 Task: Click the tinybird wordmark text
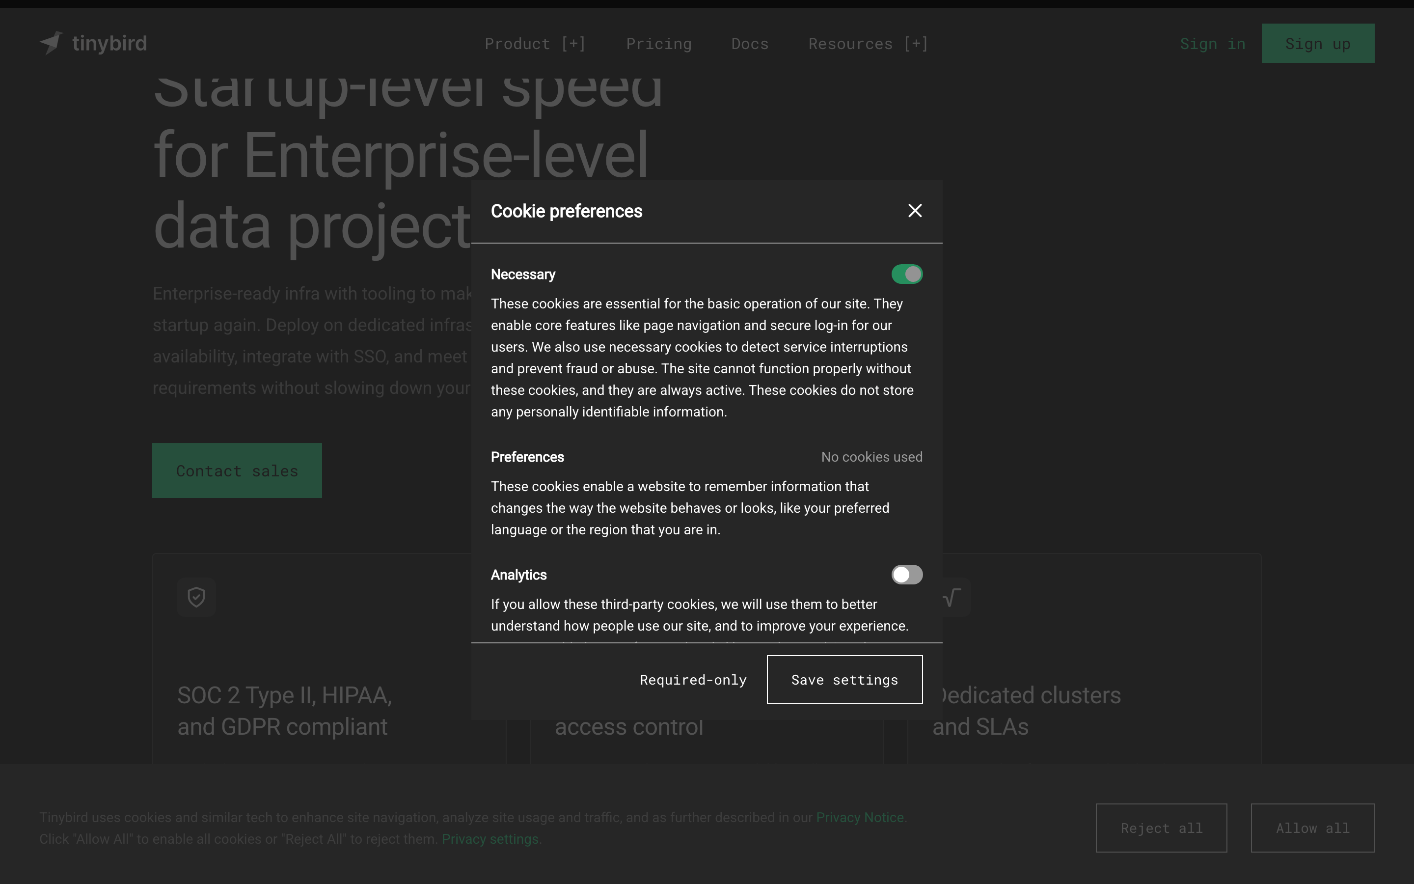pyautogui.click(x=109, y=43)
